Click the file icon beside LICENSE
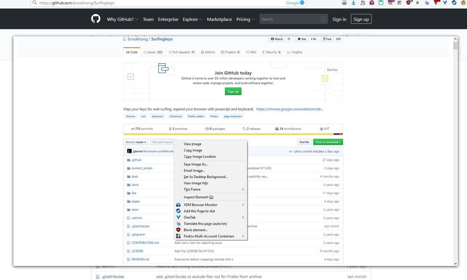The height and width of the screenshot is (280, 467). point(129,251)
